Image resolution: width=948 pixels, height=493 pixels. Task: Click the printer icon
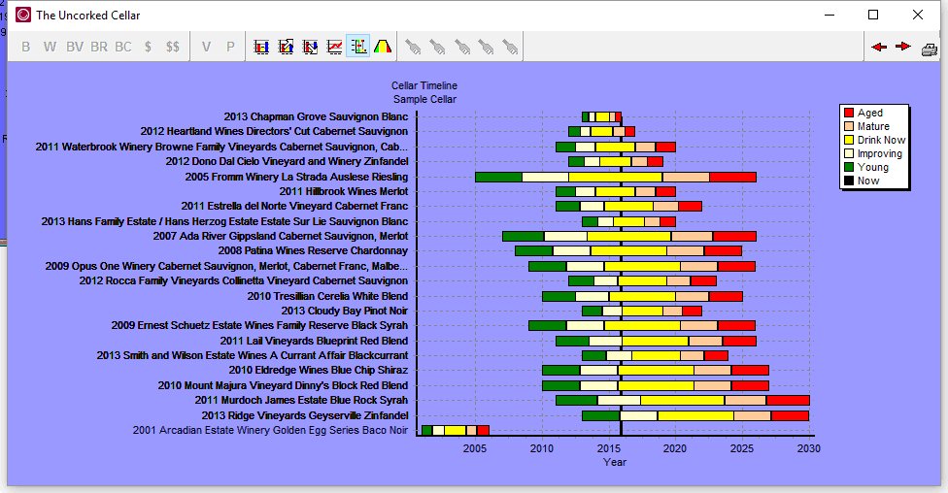(930, 49)
